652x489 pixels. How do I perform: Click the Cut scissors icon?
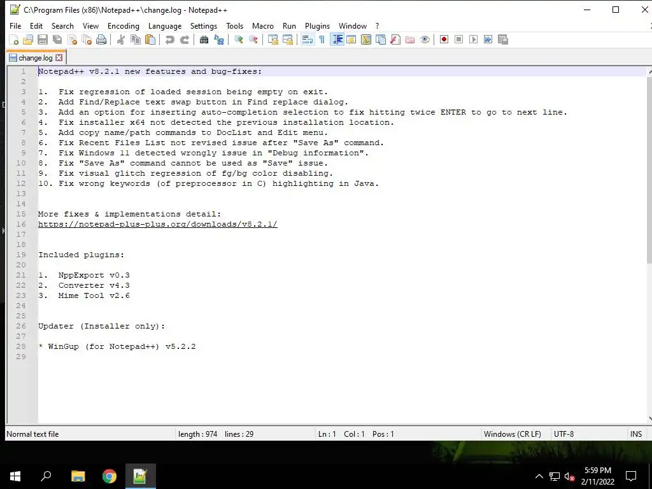point(120,40)
